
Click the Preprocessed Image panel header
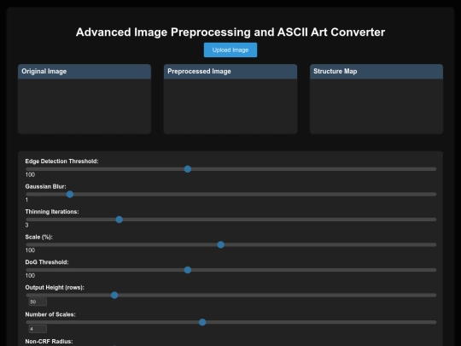[230, 72]
